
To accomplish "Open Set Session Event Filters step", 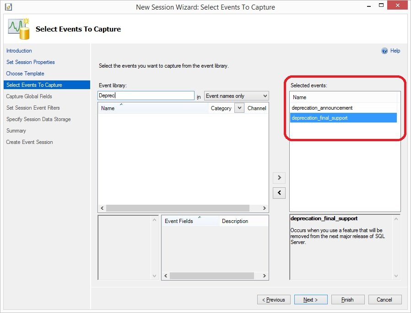I will coord(33,108).
